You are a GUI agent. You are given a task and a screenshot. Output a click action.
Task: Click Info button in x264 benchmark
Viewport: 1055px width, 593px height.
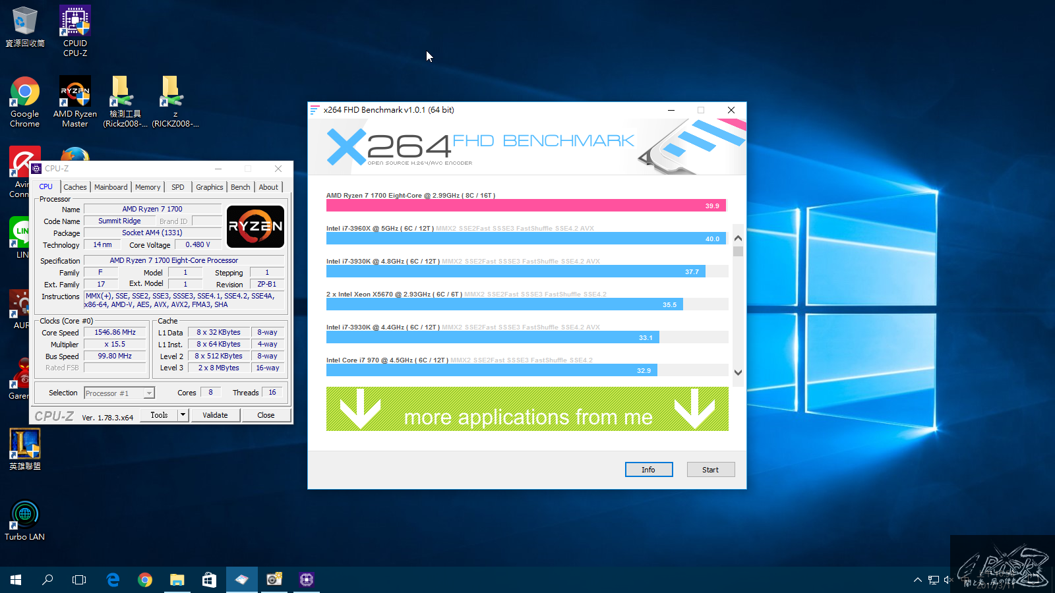coord(649,470)
